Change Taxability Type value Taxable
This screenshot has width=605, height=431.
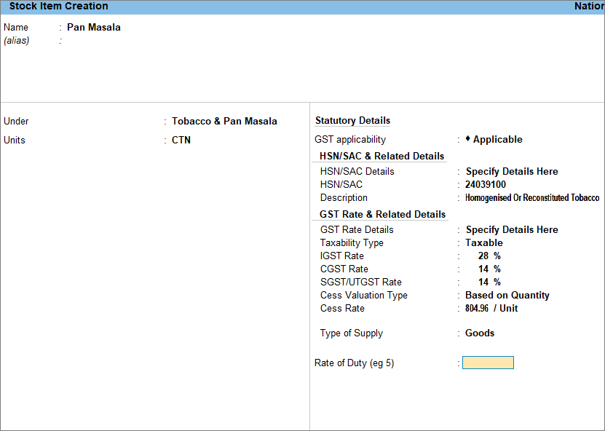tap(484, 242)
